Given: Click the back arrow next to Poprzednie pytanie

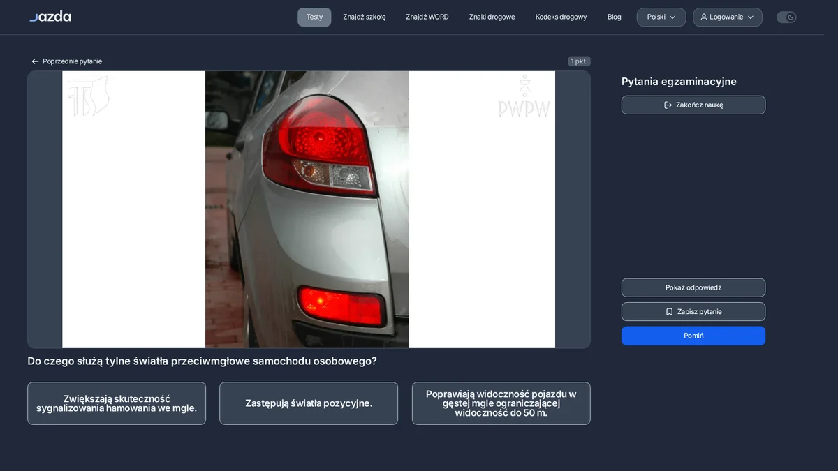Looking at the screenshot, I should coord(35,61).
